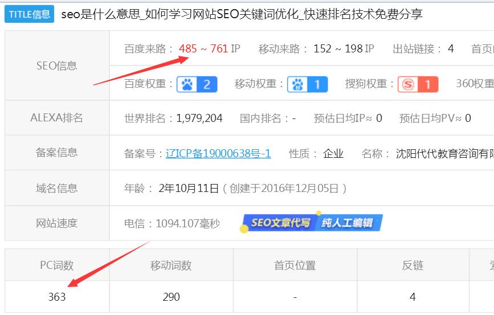Screen dimensions: 494x315
Task: Click the 首页位置 value dash
Action: pyautogui.click(x=295, y=297)
